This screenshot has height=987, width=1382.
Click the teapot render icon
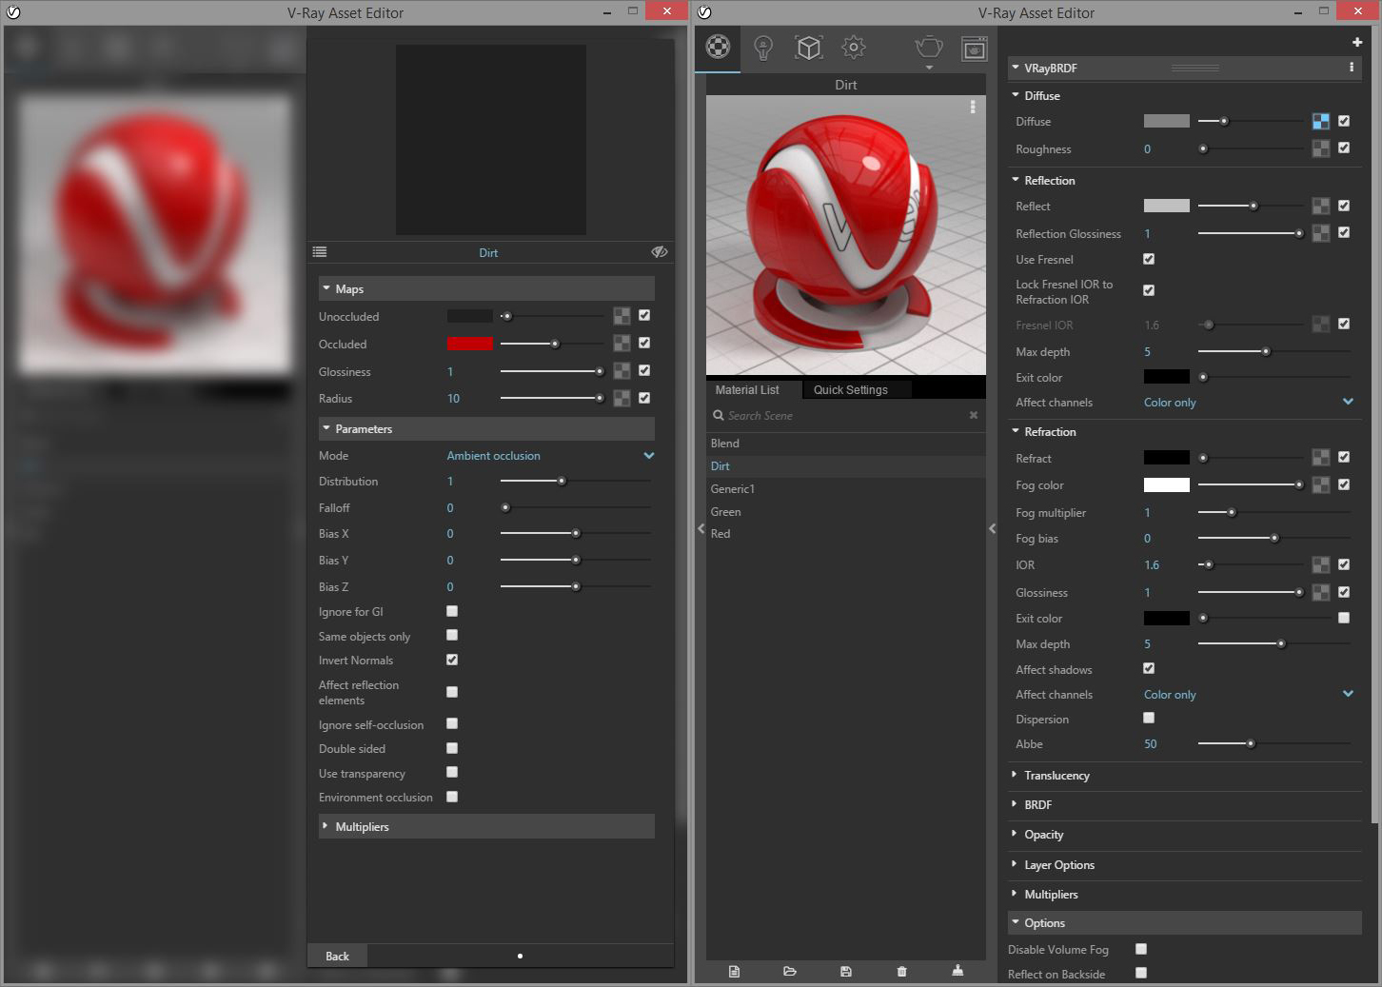929,47
